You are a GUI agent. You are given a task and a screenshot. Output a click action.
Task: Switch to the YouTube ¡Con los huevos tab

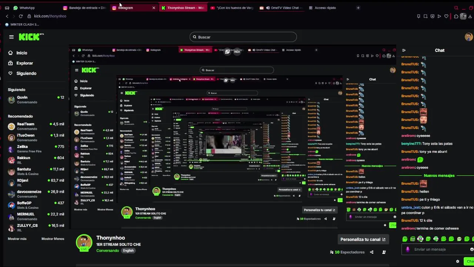[232, 8]
